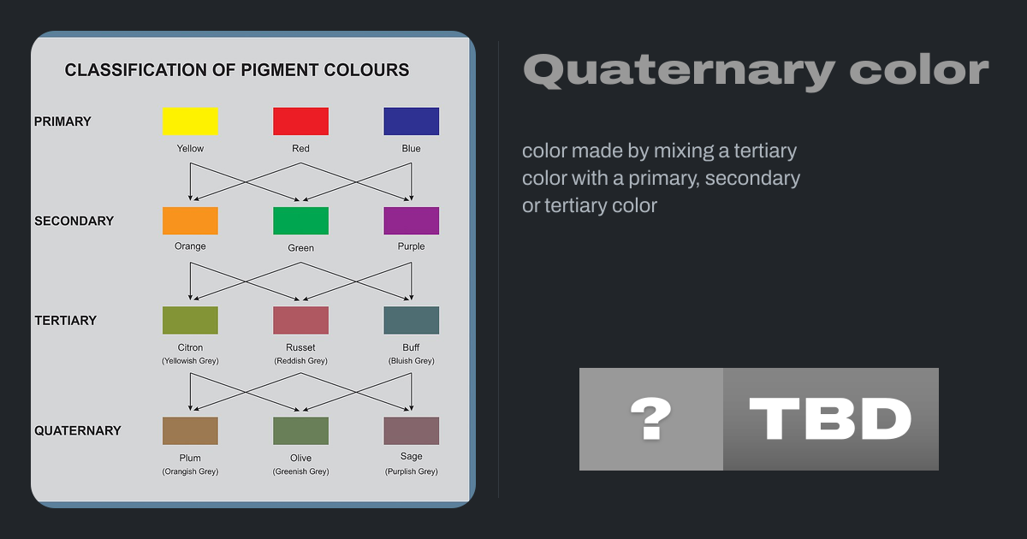Click the Russet tertiary swatch

pos(300,320)
